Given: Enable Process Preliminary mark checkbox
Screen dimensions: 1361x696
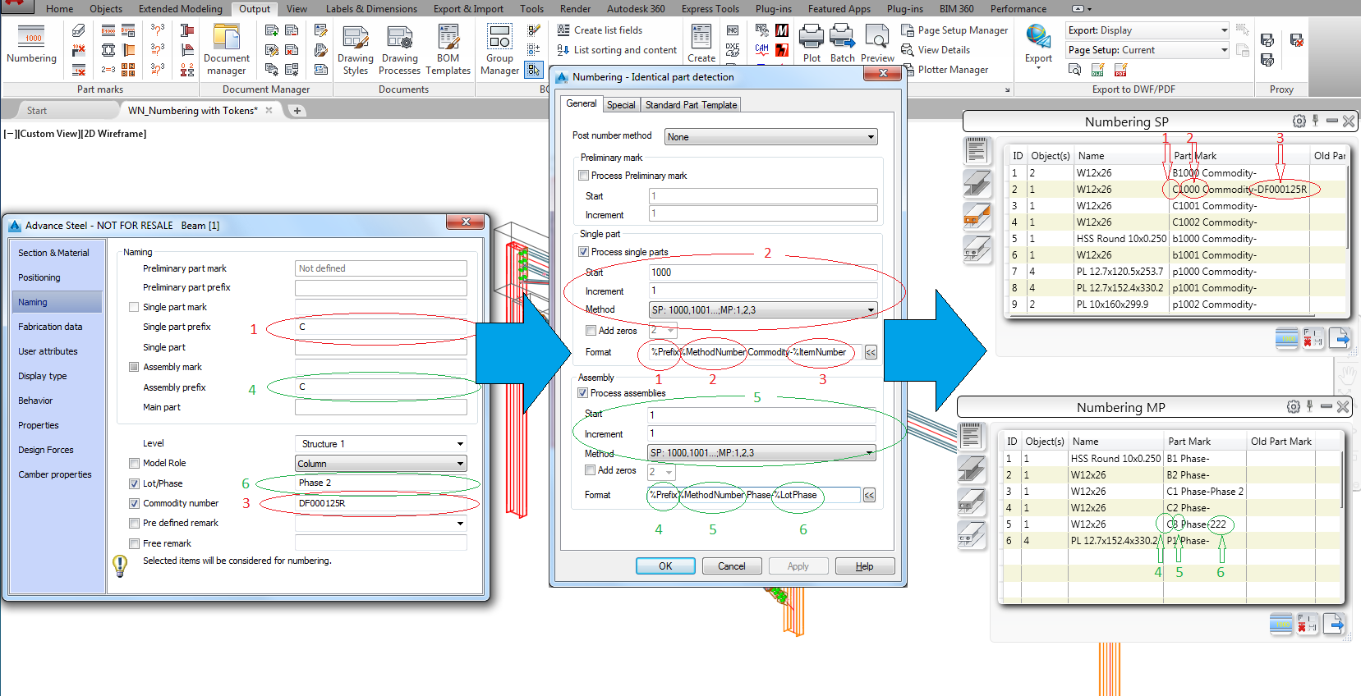Looking at the screenshot, I should (x=583, y=176).
